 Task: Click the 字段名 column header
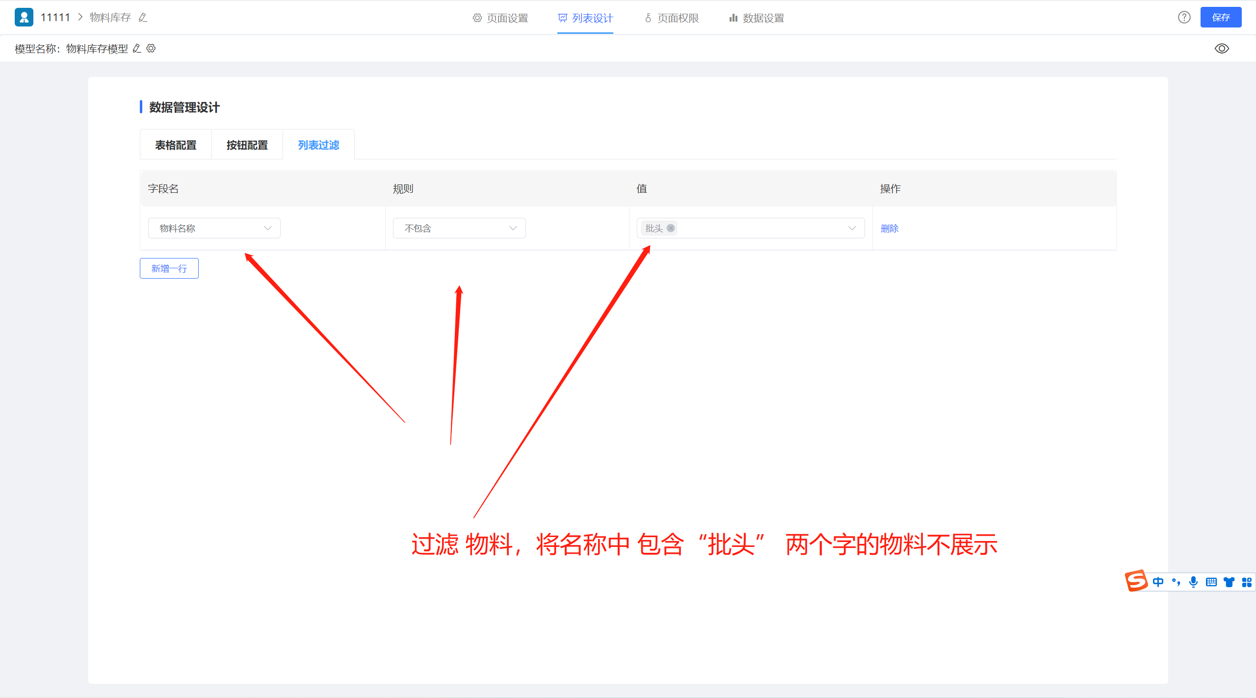tap(163, 188)
